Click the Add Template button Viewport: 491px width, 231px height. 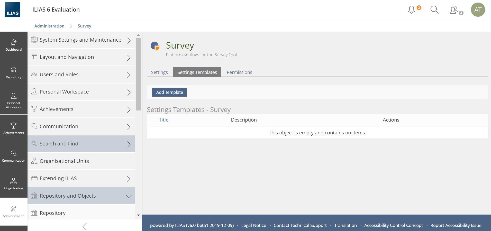(x=169, y=92)
